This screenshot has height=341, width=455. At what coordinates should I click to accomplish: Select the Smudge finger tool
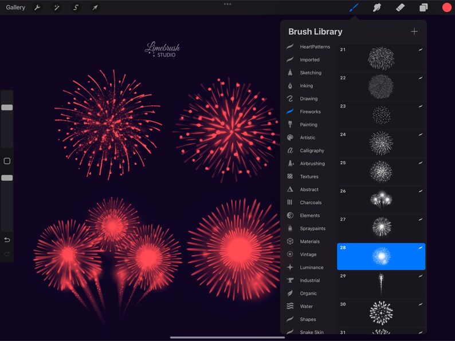(x=376, y=7)
